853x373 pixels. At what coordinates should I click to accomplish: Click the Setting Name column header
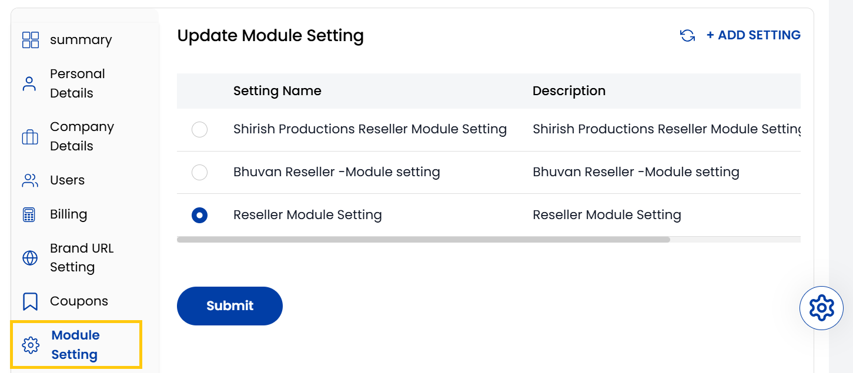click(x=277, y=90)
